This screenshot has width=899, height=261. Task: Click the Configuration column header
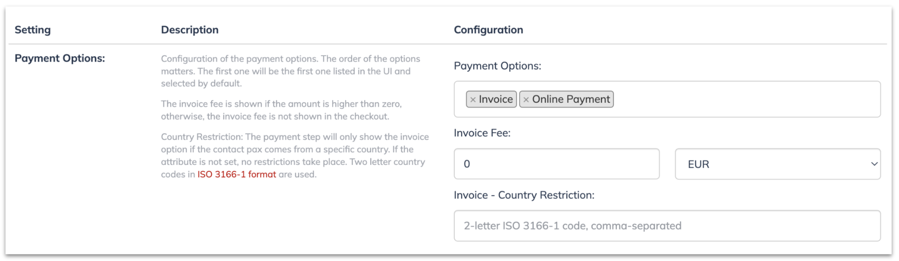[x=488, y=30]
